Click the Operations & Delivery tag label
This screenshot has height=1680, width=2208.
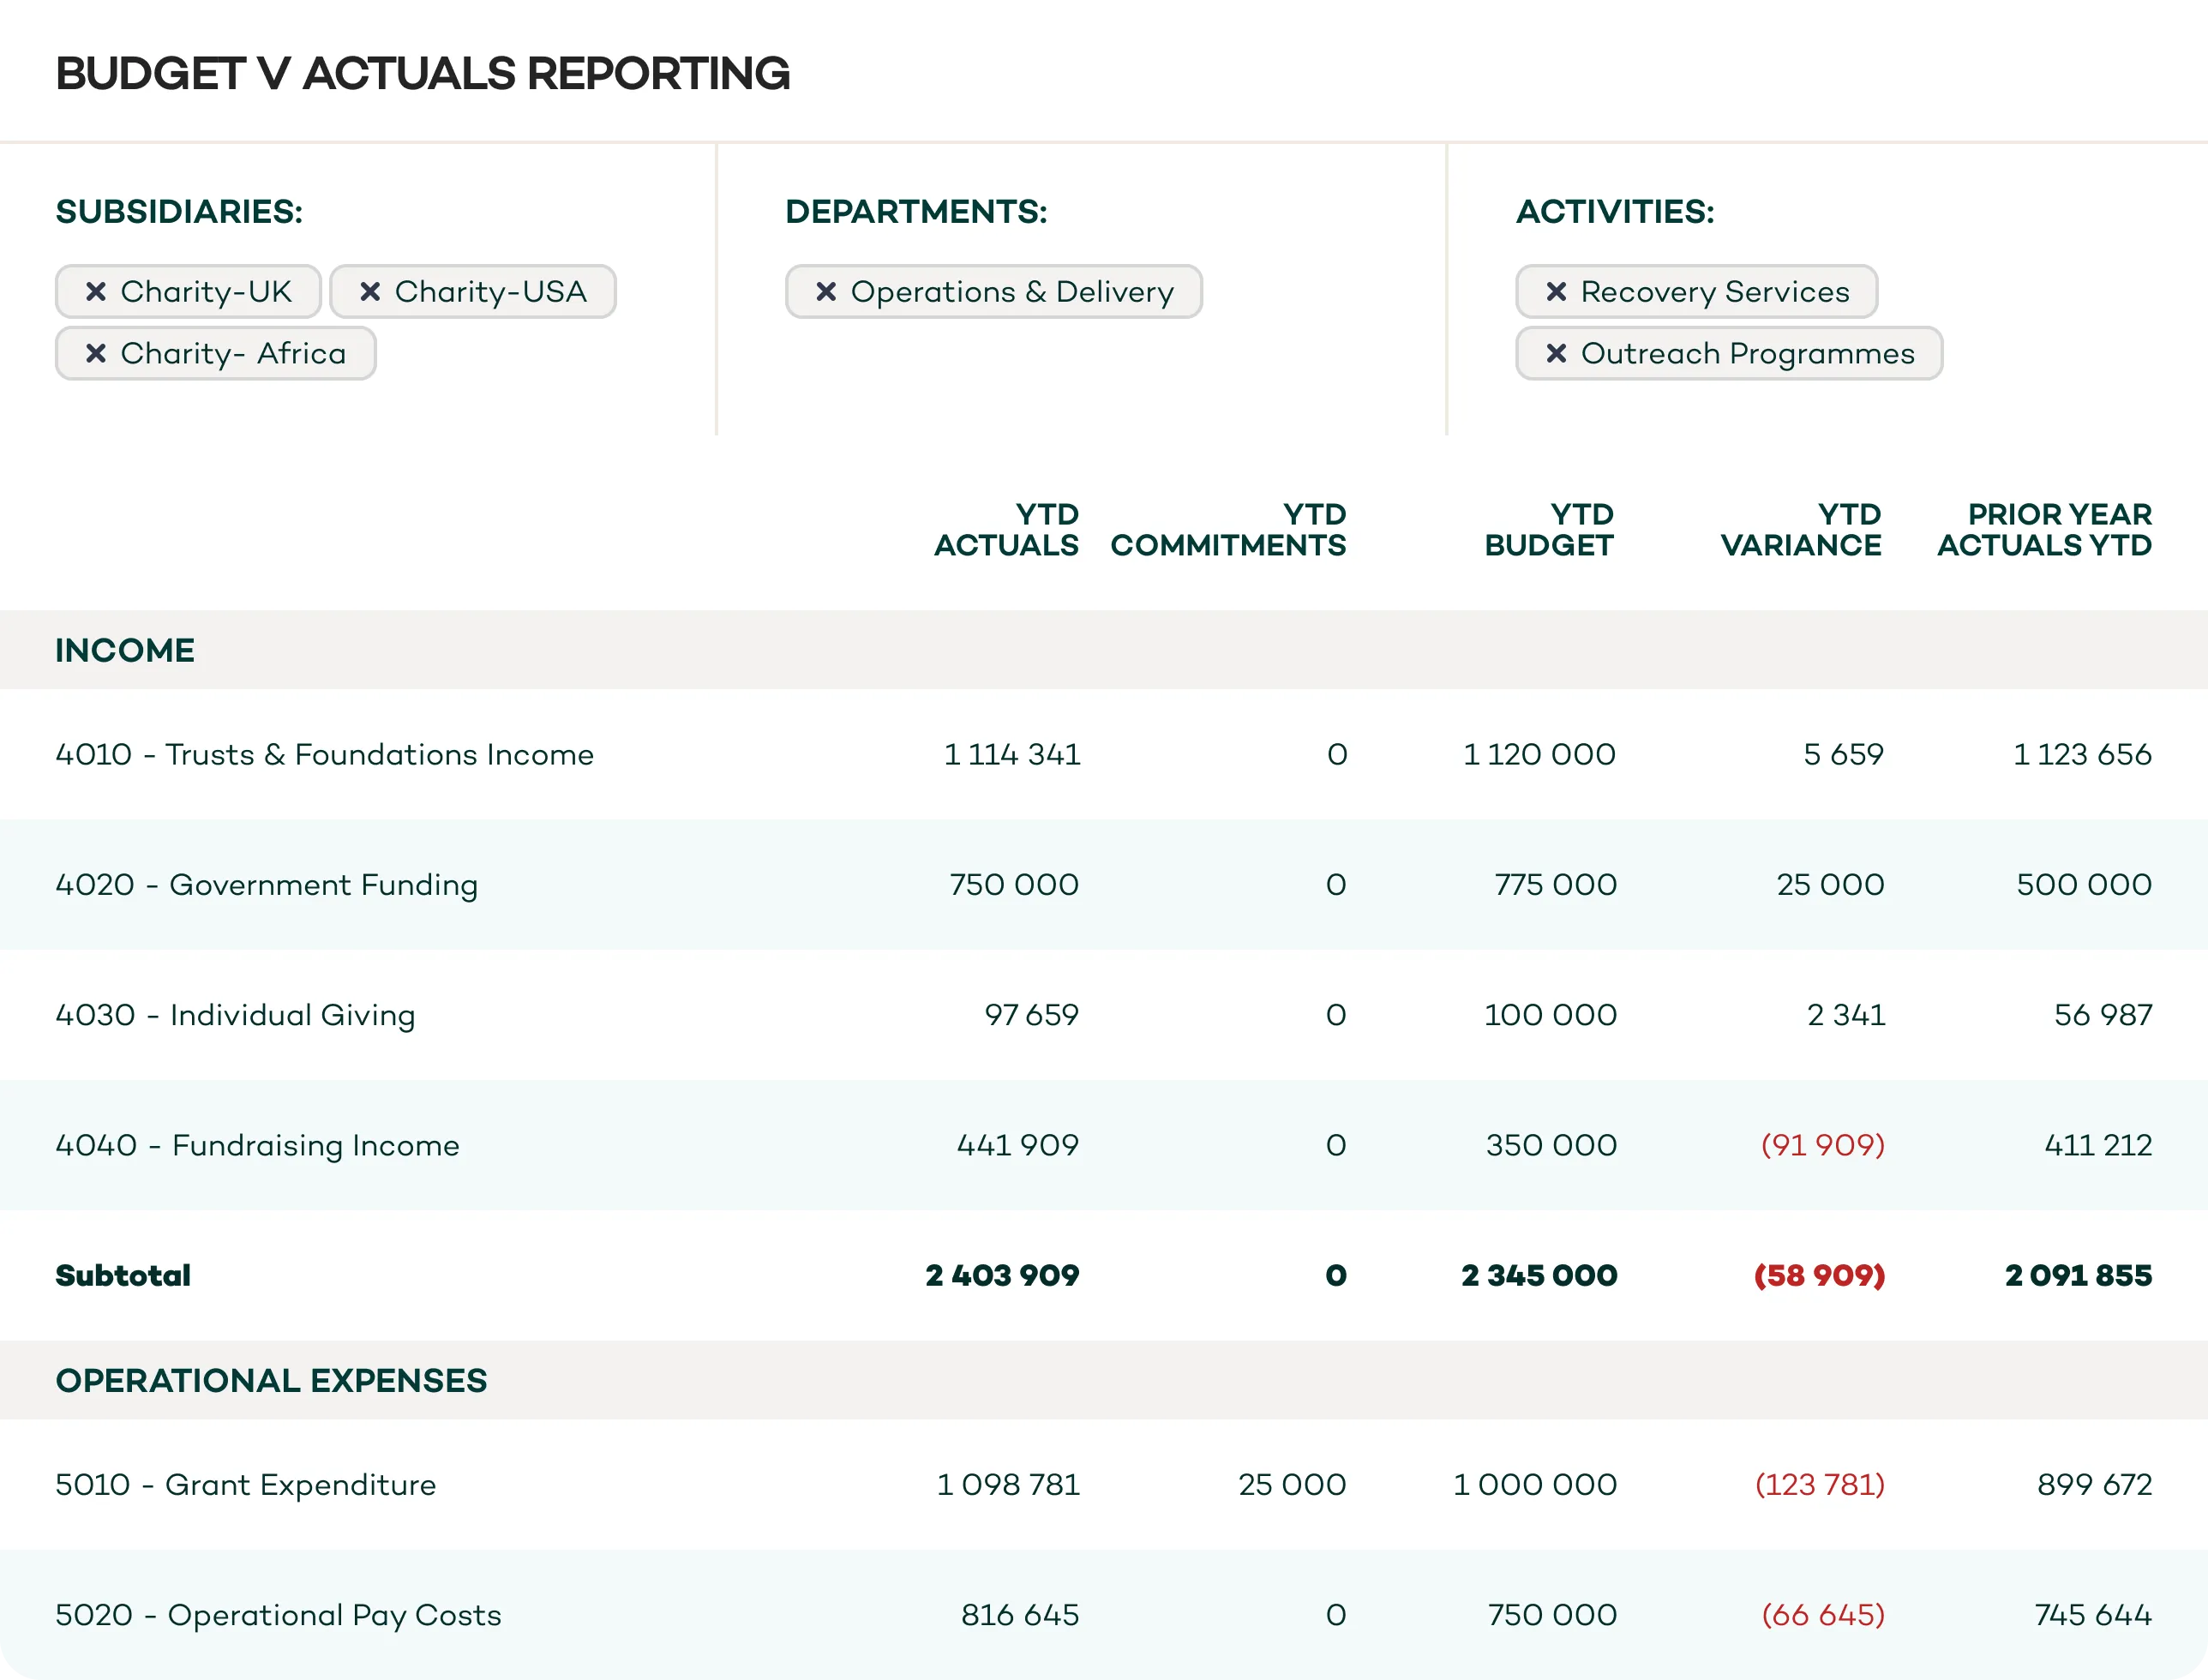pos(1012,291)
